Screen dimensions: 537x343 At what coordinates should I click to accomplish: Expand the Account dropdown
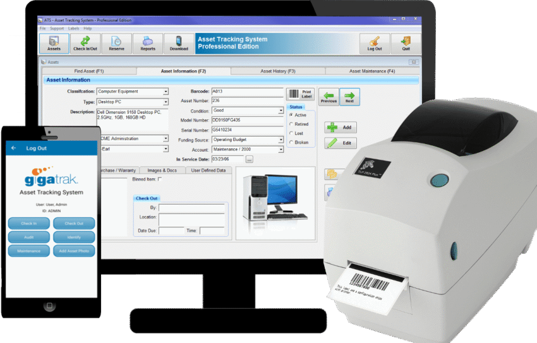281,150
